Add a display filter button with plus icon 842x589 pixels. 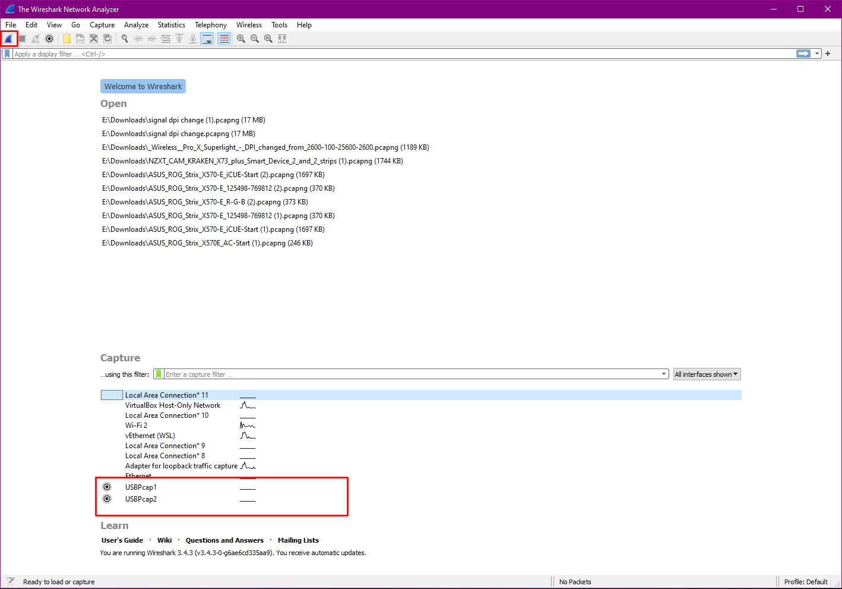click(x=828, y=53)
